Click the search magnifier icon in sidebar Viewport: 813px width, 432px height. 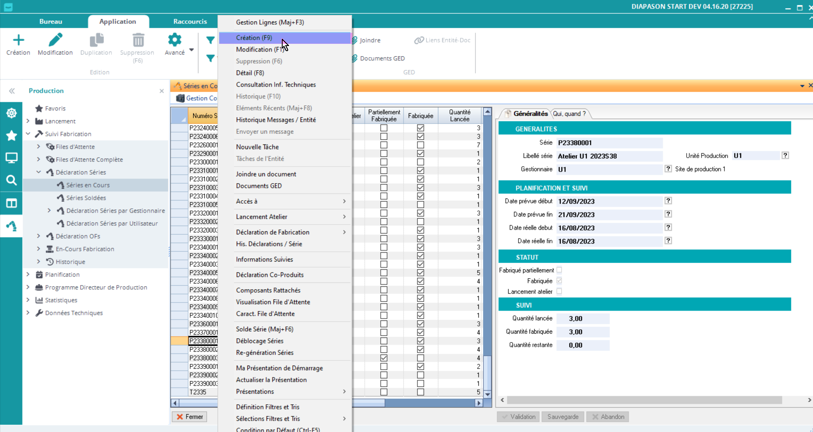tap(11, 180)
